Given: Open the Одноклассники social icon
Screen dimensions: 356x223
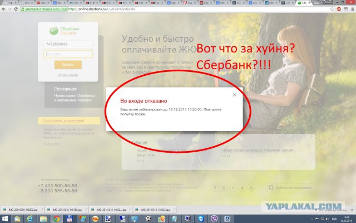Looking at the screenshot, I should (233, 188).
